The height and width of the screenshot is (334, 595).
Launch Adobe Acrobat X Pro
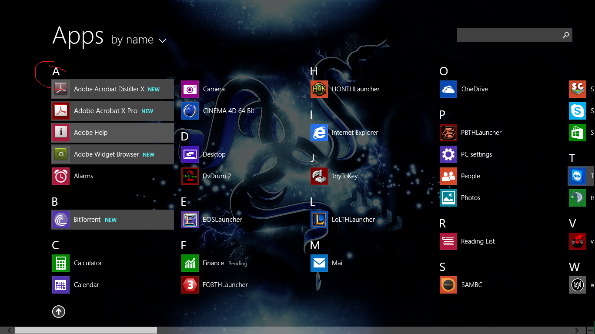tap(112, 111)
